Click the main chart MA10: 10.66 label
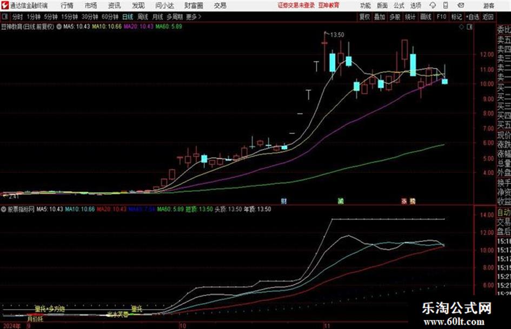The height and width of the screenshot is (329, 511). (107, 26)
